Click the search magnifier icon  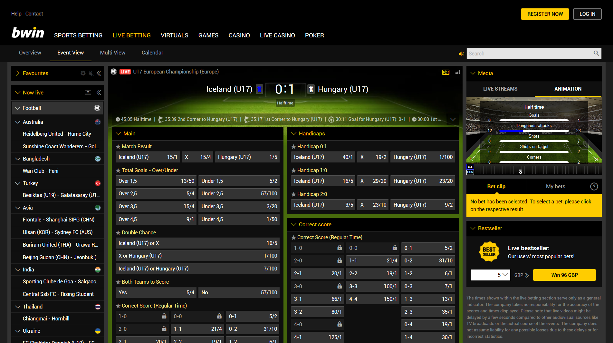click(596, 53)
